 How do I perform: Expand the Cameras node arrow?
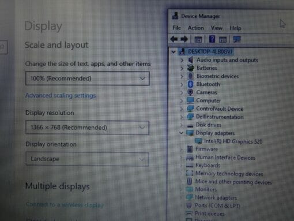(x=182, y=92)
